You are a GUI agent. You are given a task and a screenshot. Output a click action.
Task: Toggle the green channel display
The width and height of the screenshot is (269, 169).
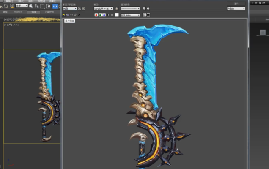click(99, 15)
